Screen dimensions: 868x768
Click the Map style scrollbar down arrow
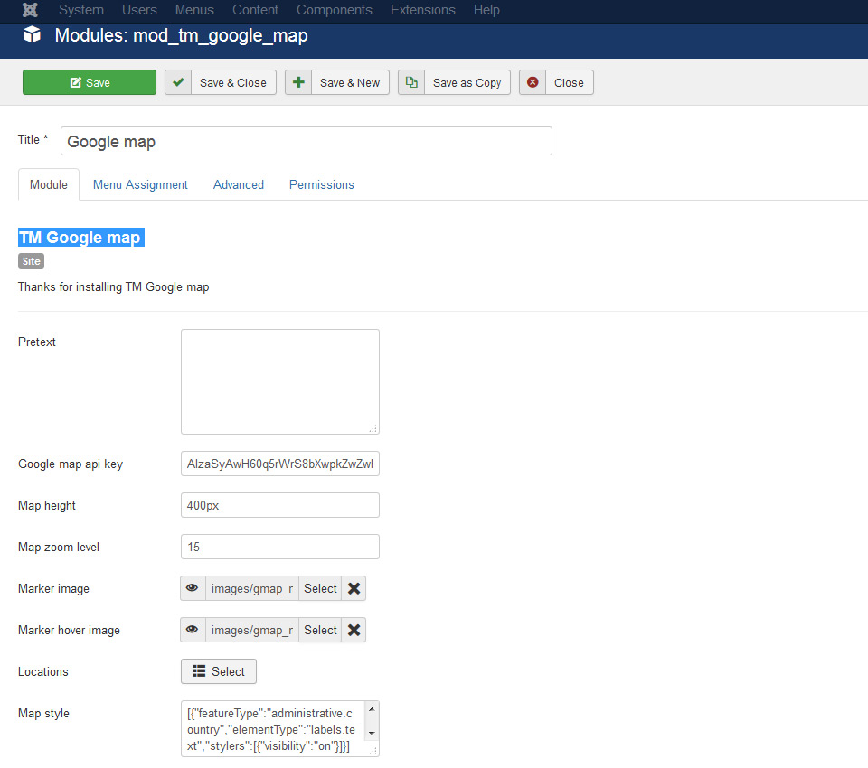coord(372,734)
